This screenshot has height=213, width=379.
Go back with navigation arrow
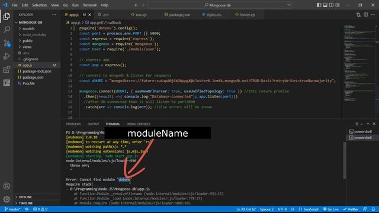coord(136,5)
